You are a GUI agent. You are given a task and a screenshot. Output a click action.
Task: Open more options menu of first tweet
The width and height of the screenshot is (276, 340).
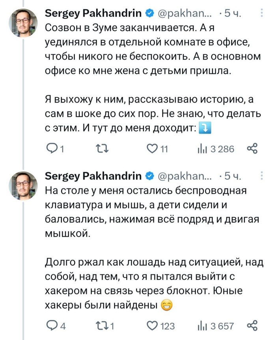pyautogui.click(x=263, y=14)
